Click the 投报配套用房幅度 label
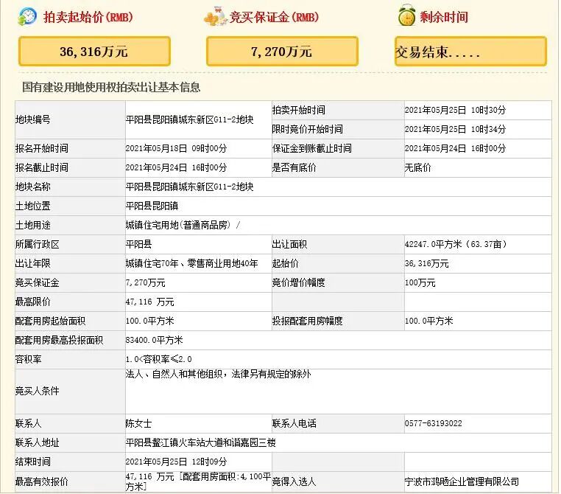This screenshot has width=561, height=494. 307,321
